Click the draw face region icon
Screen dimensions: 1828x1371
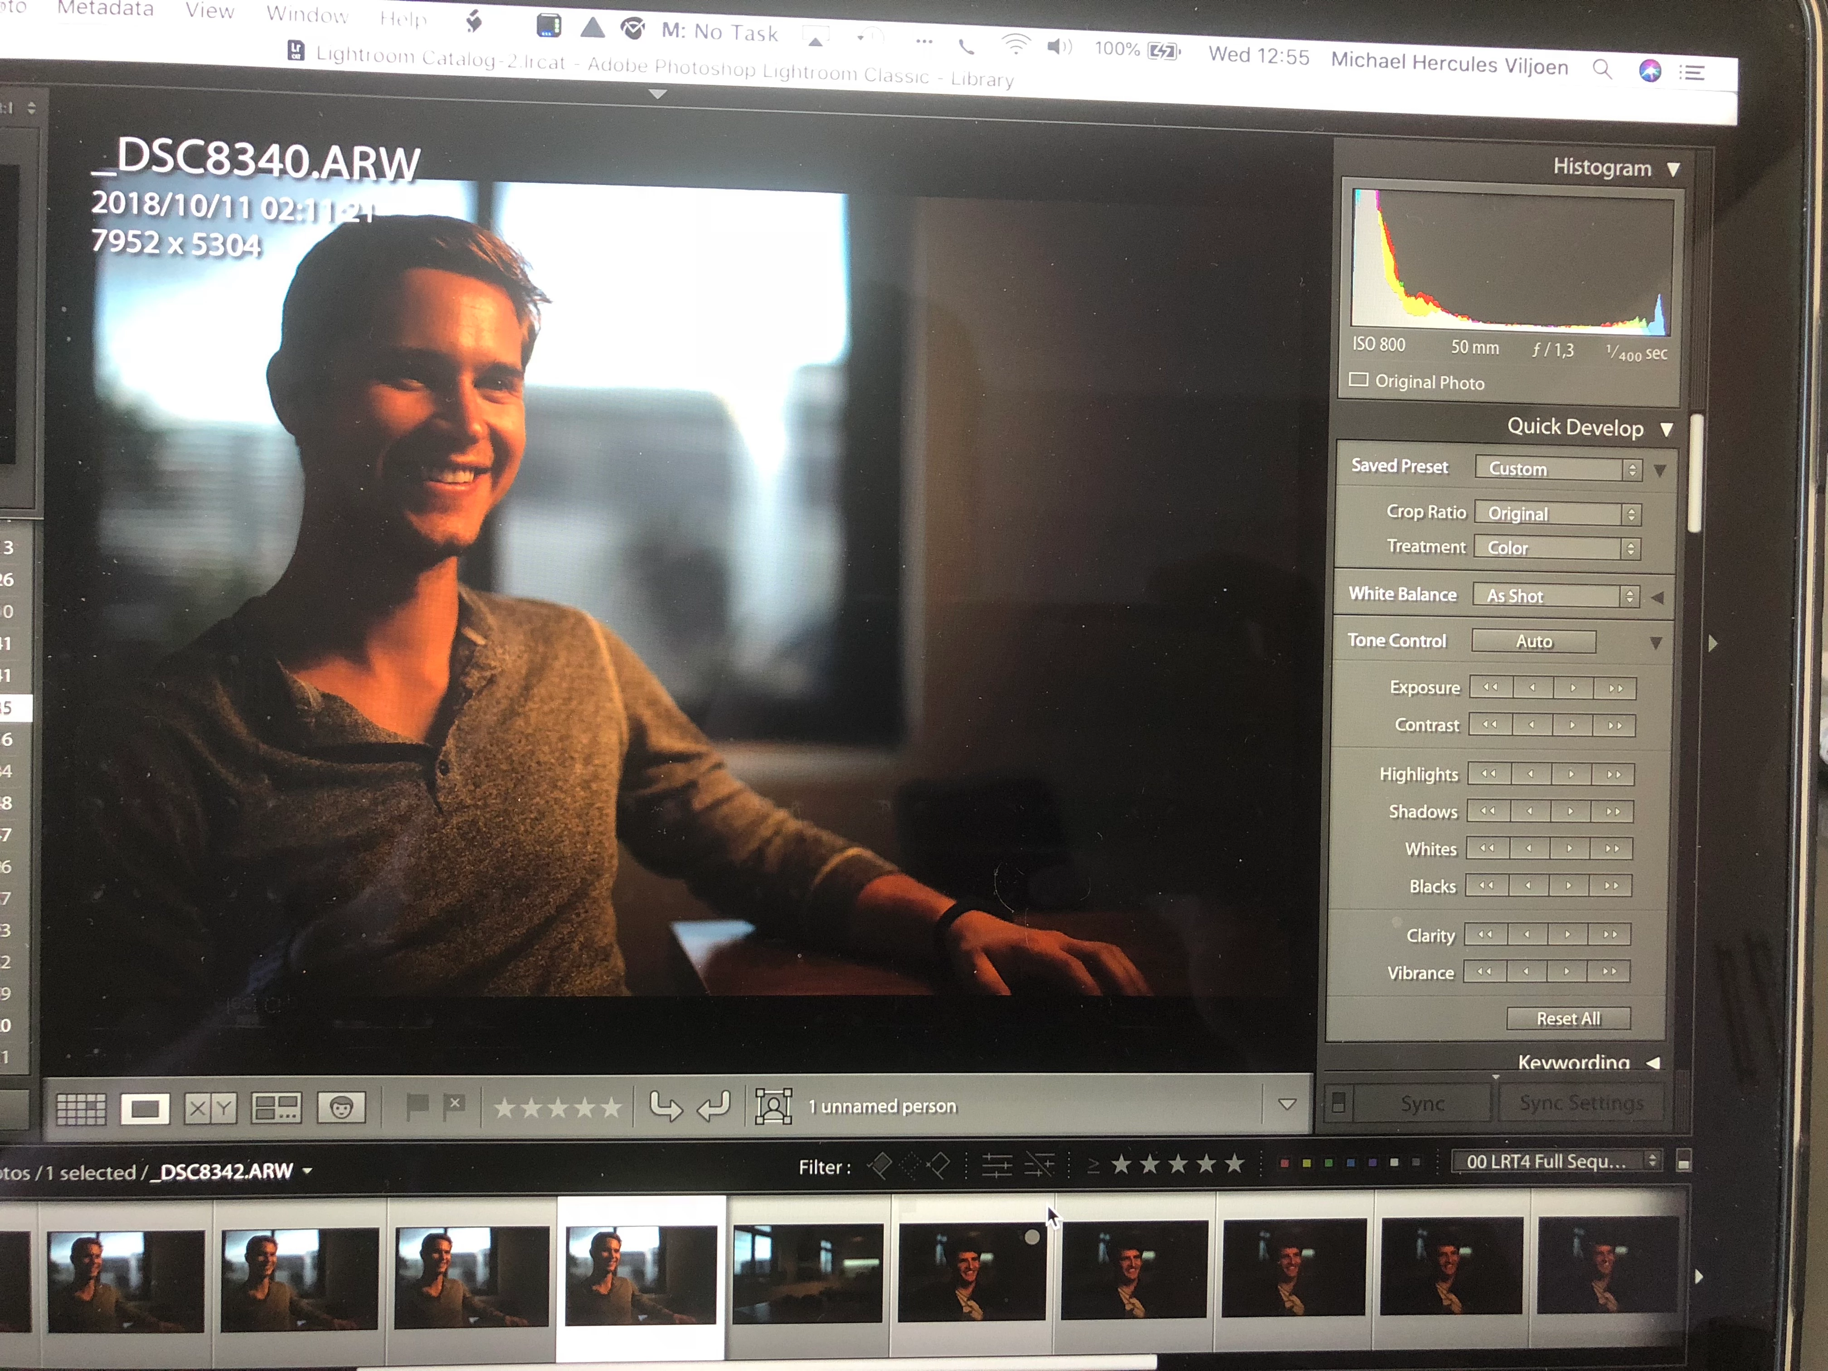tap(773, 1106)
